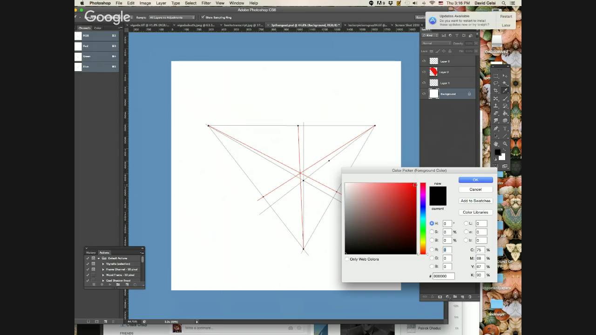Select the History Brush tool

click(505, 105)
